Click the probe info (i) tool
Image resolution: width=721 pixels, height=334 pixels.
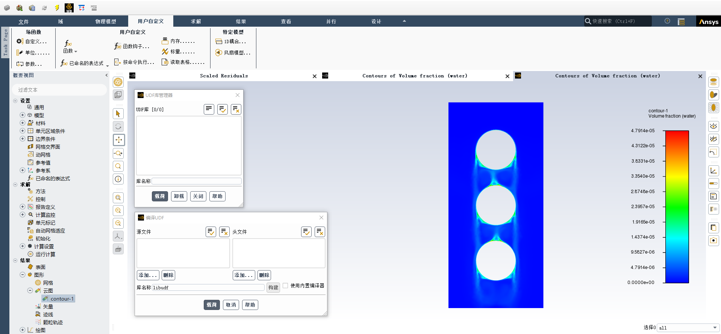(118, 179)
